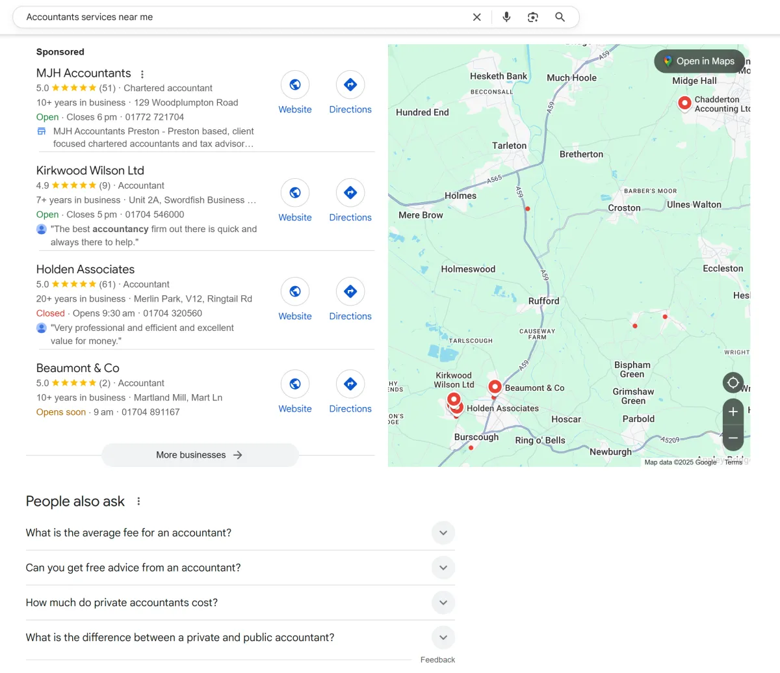Open the options menu next to MJH Accountants
The height and width of the screenshot is (673, 780).
(142, 74)
